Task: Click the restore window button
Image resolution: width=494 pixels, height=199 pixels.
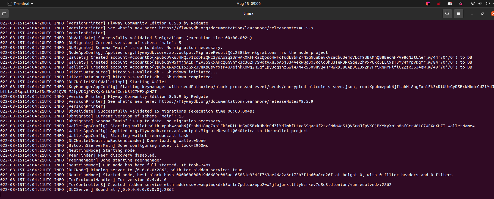Action: coord(482,13)
